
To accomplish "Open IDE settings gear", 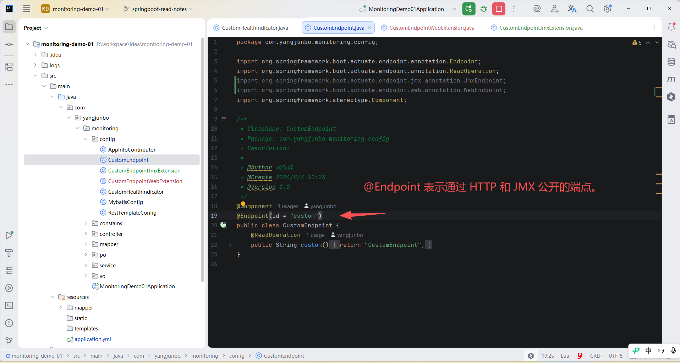I will click(608, 9).
